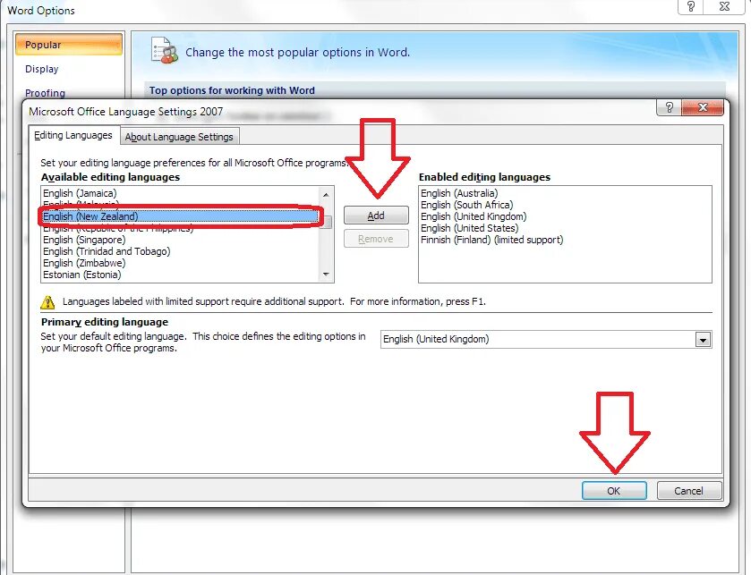
Task: Select English (Jamaica) in available list
Action: (180, 193)
